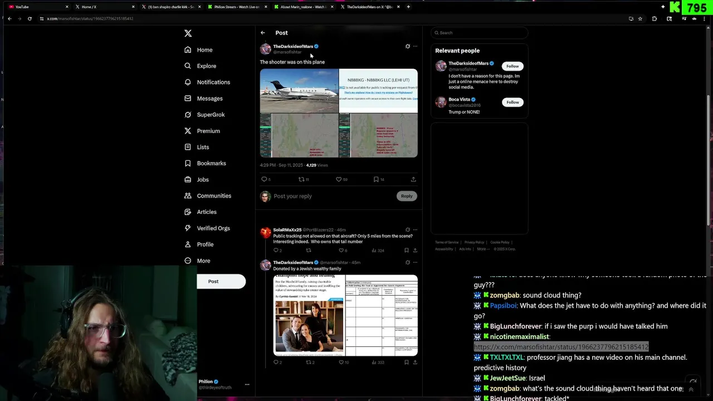Open the jet airplane photo thumbnail

tap(299, 91)
